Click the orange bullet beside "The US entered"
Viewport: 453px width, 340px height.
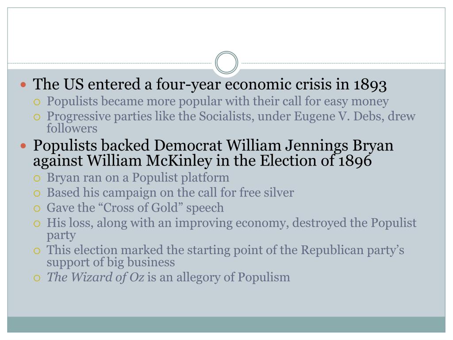[23, 85]
